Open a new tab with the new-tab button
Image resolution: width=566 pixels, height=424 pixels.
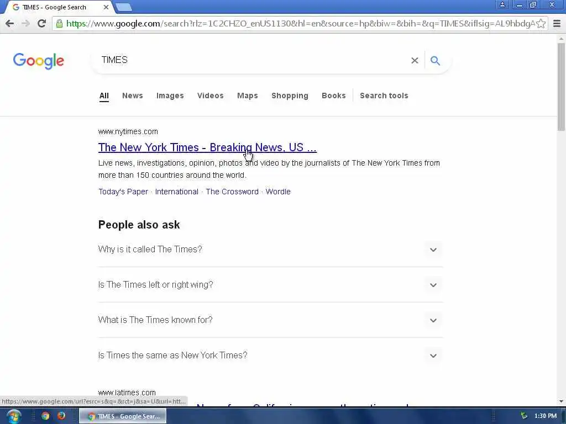click(x=124, y=7)
